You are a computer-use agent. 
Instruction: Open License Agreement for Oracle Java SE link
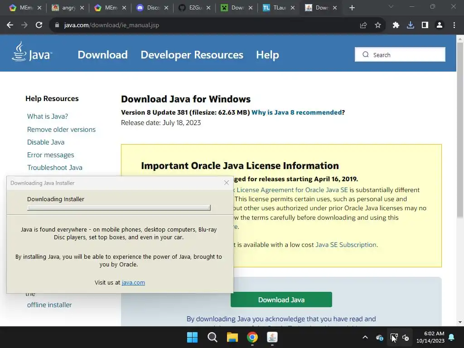(x=292, y=190)
